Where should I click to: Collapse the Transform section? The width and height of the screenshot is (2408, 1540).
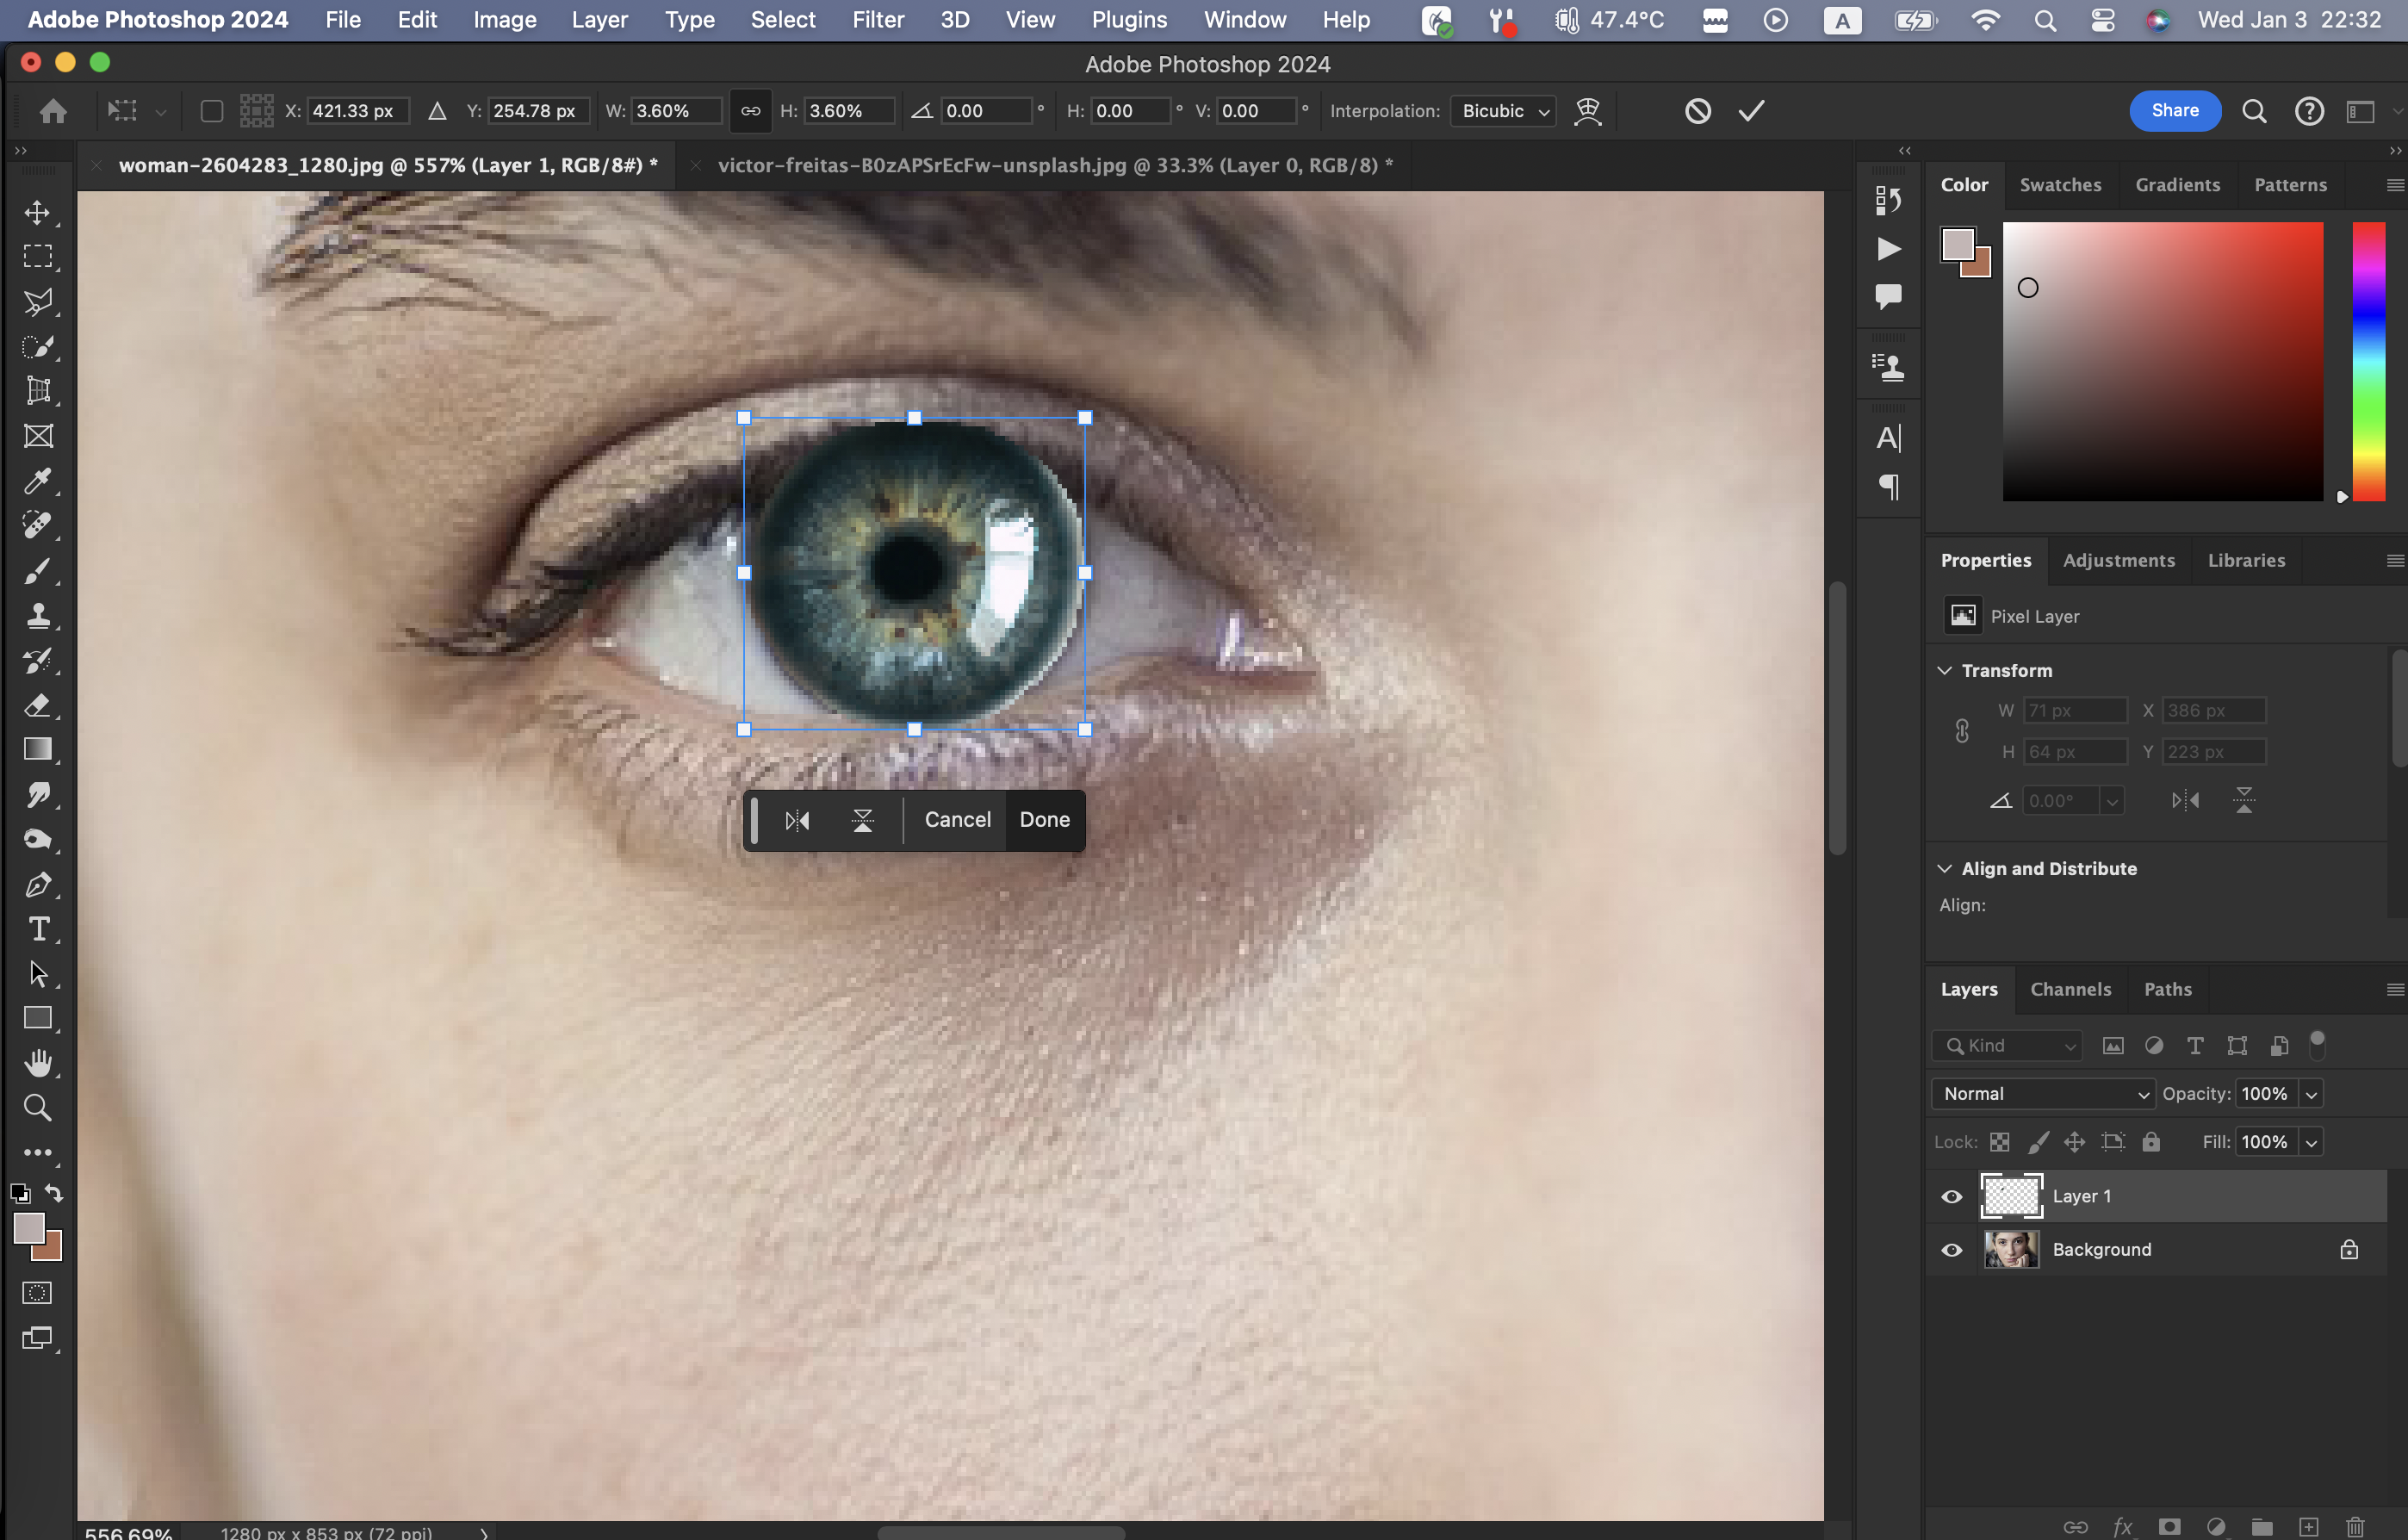pyautogui.click(x=1945, y=670)
